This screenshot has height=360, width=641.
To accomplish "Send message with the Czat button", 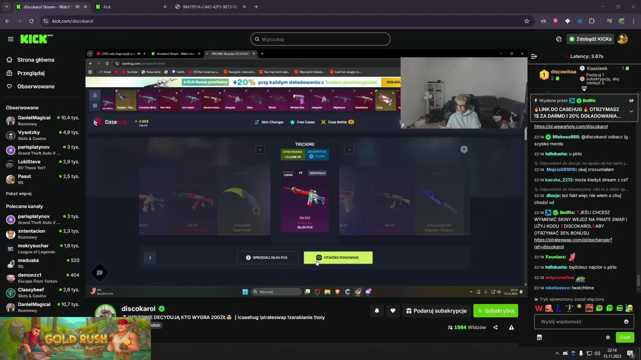I will [625, 337].
